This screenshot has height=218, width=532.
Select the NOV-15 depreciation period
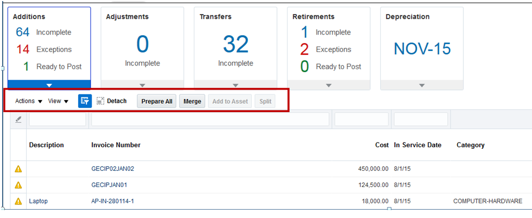click(x=422, y=49)
